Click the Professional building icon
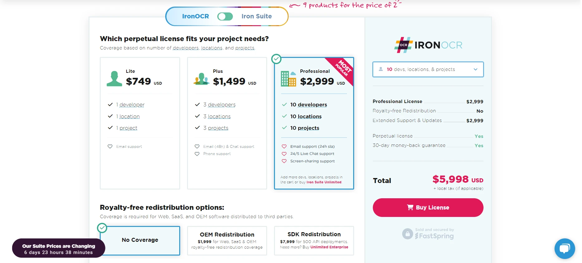Screen dimensions: 582x263 click(x=288, y=79)
